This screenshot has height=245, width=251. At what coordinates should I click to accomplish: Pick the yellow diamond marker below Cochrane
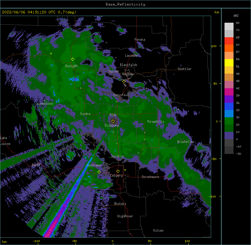[99, 172]
